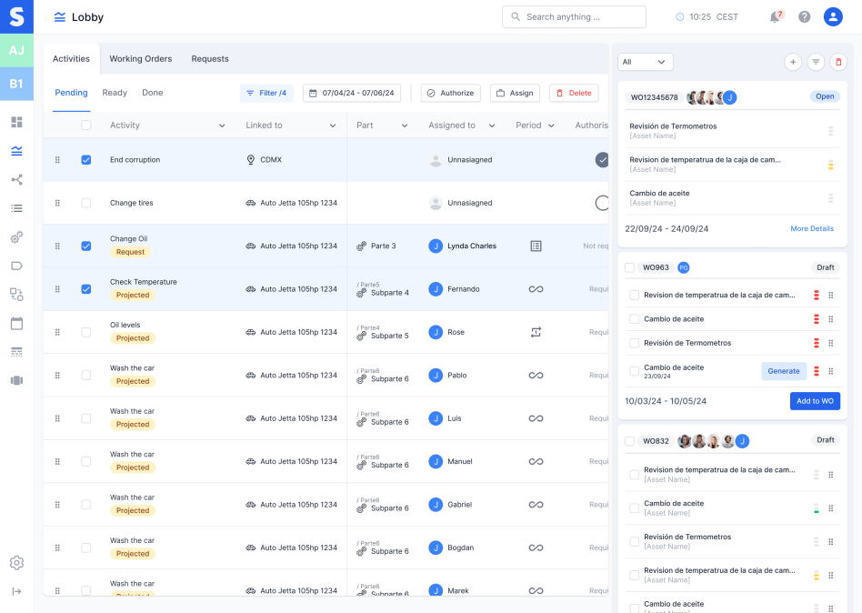Open the date range 07/04/24 - 07/06/24 picker

[x=351, y=93]
